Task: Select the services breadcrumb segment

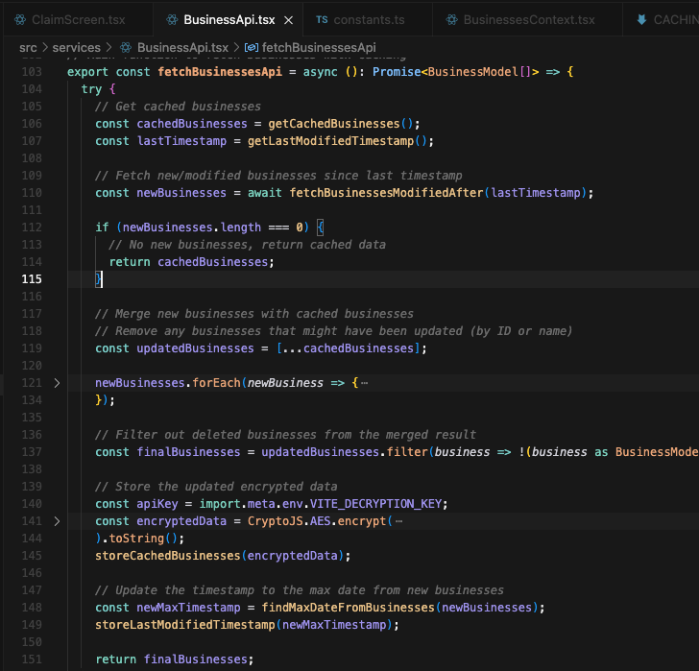Action: (76, 48)
